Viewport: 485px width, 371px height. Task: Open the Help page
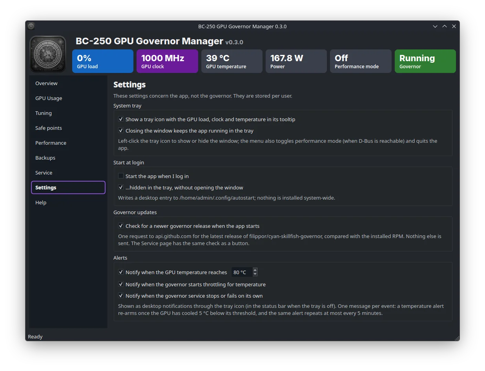[68, 202]
